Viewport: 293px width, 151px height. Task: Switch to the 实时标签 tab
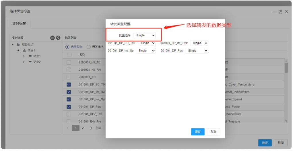19,24
